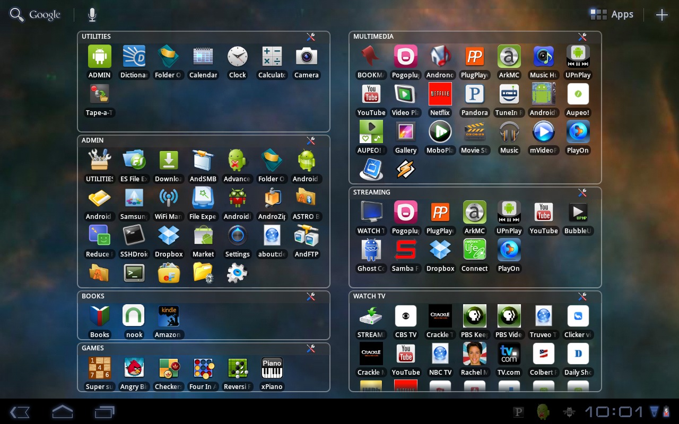This screenshot has height=424, width=679.
Task: Open Dropbox in the ADMIN folder
Action: [x=169, y=241]
